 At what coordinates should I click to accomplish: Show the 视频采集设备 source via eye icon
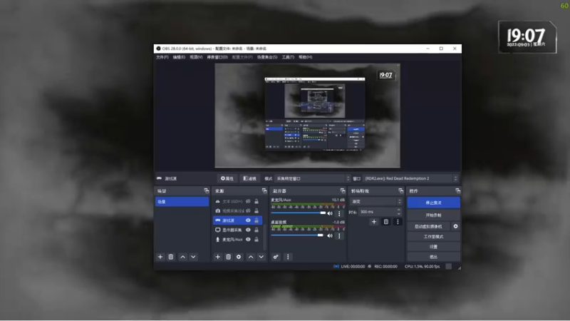coord(248,210)
